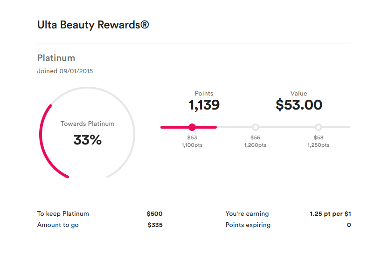
Task: Select the $53 1,100pts slider marker
Action: coord(192,127)
